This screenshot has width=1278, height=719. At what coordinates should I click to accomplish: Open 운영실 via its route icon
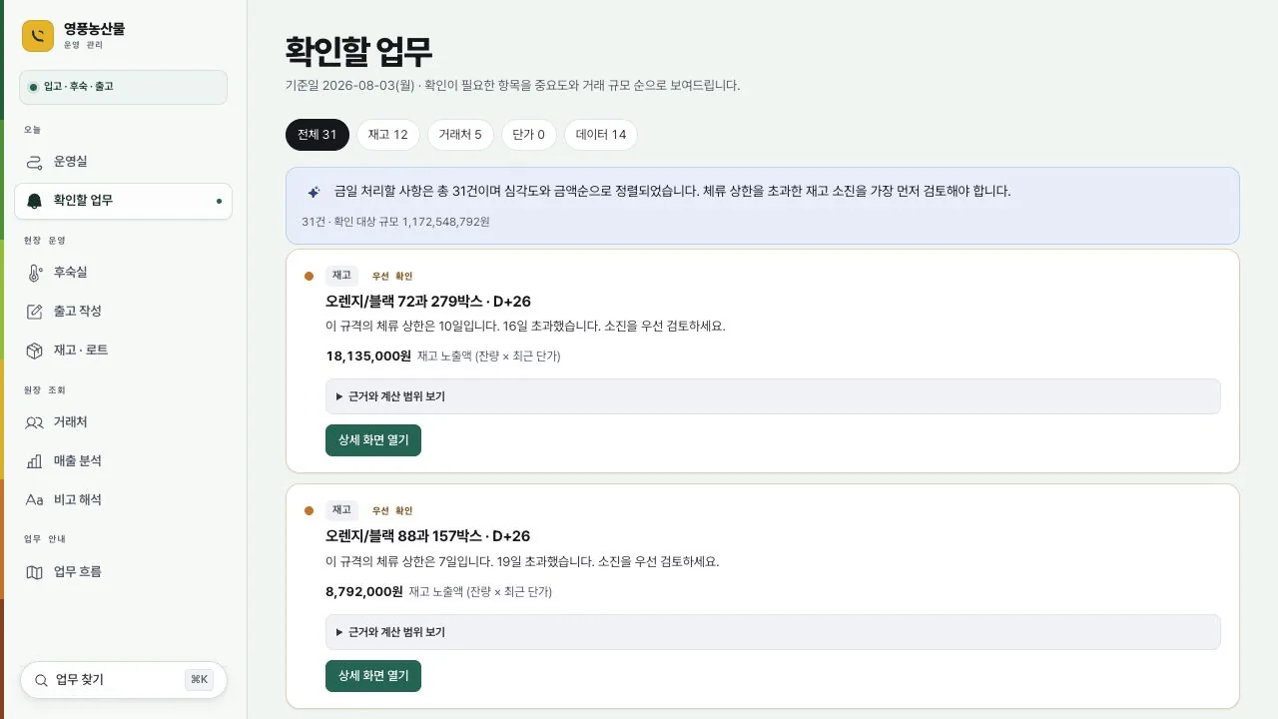pyautogui.click(x=34, y=162)
